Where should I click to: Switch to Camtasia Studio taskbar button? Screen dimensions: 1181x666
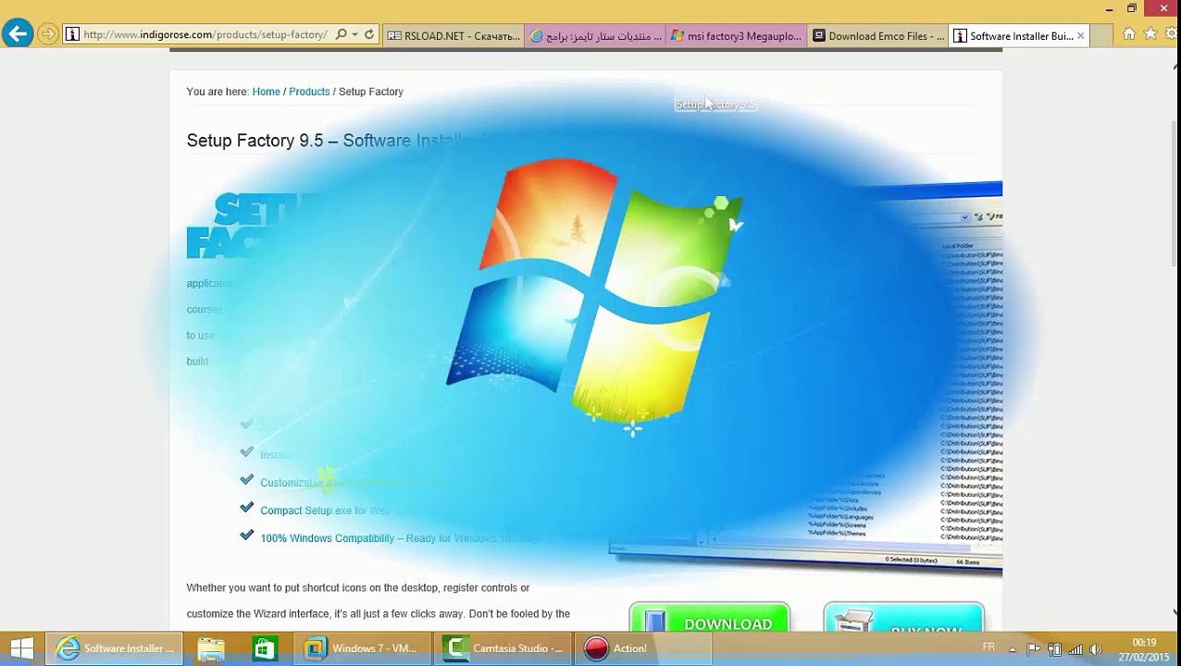click(503, 648)
